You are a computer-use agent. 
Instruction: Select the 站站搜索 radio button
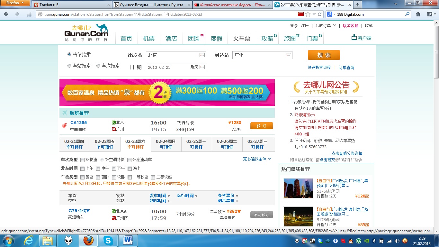point(69,54)
